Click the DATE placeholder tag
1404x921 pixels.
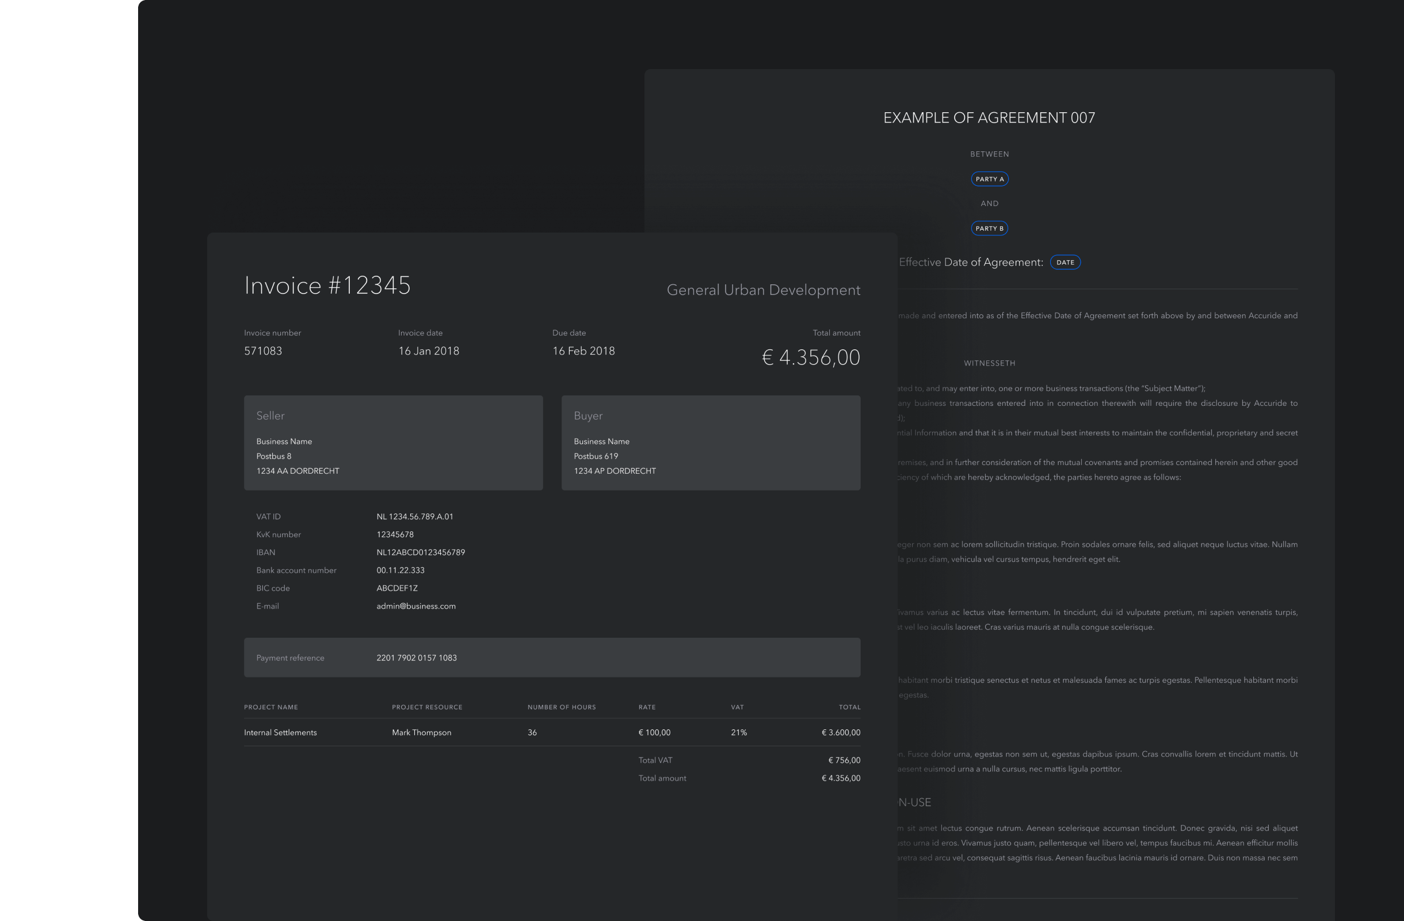1065,262
